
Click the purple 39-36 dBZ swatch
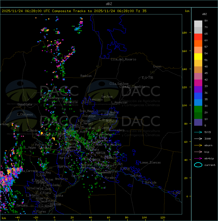[x=198, y=89]
